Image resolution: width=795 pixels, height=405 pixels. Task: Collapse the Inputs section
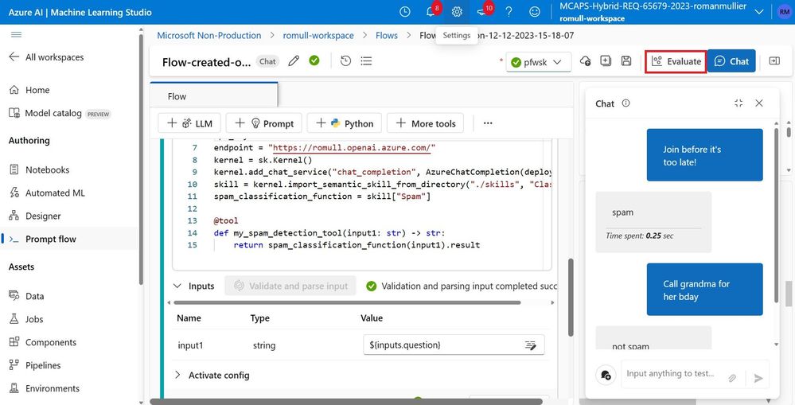(x=177, y=286)
